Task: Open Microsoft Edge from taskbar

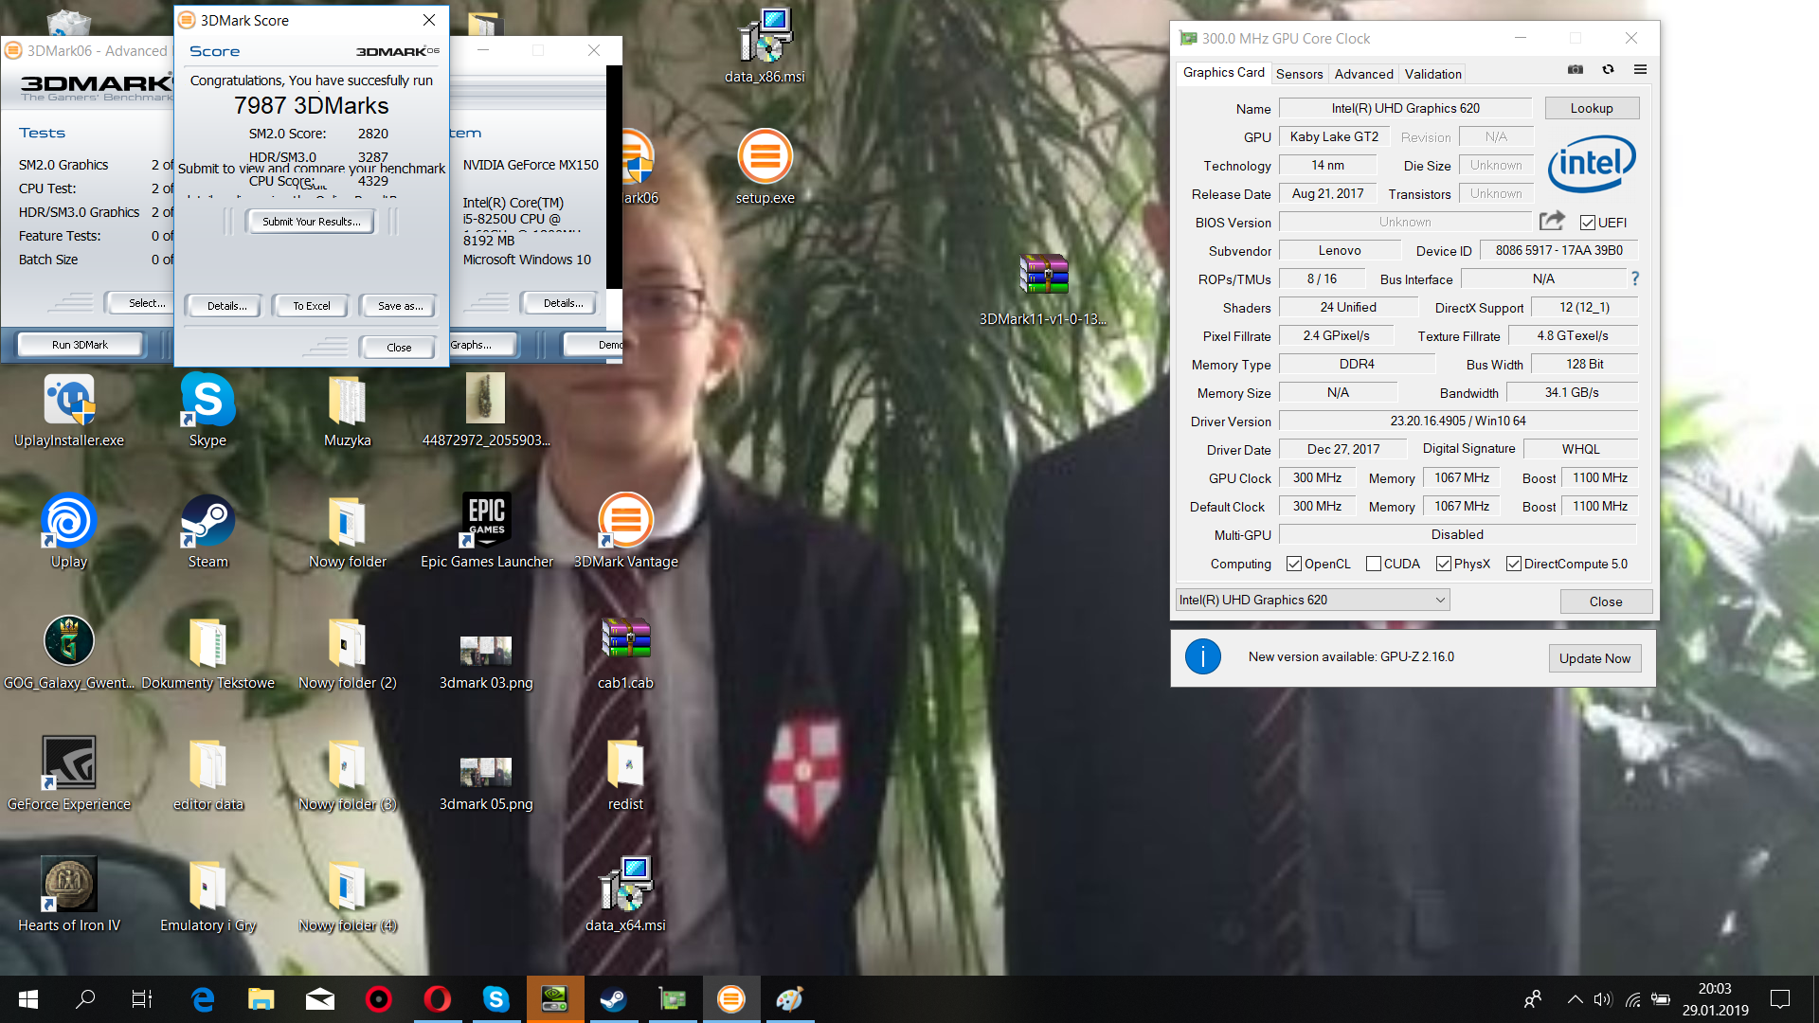Action: [203, 999]
